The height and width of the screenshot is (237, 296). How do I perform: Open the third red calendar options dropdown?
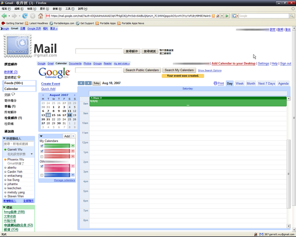(73, 156)
